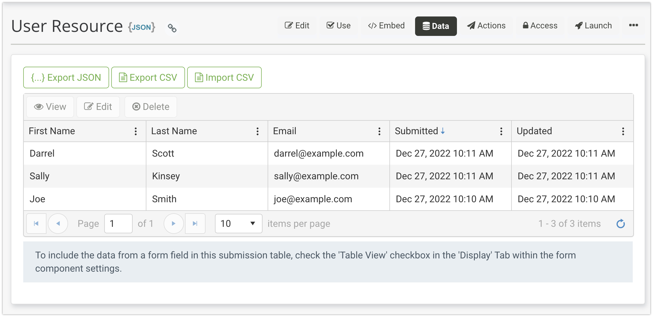
Task: Go to the previous page arrow
Action: [x=58, y=224]
